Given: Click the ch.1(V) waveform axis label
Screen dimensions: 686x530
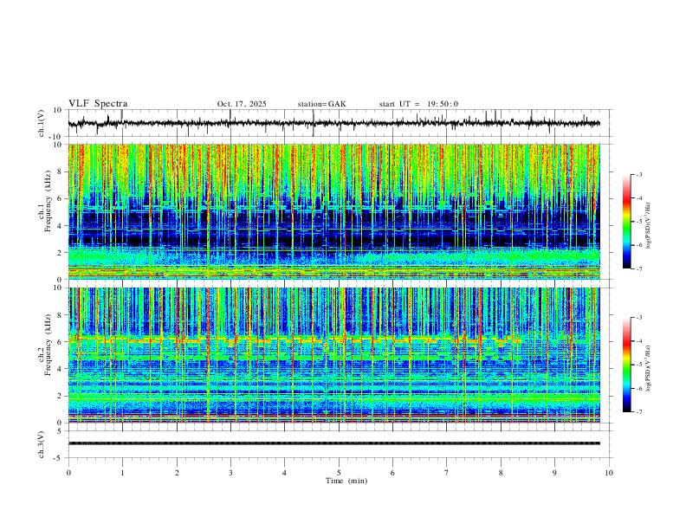Looking at the screenshot, I should coord(42,123).
